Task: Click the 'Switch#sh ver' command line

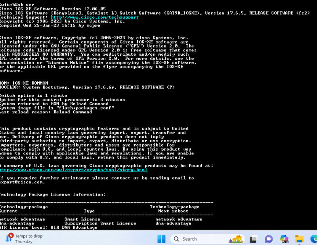Action: [x=17, y=5]
